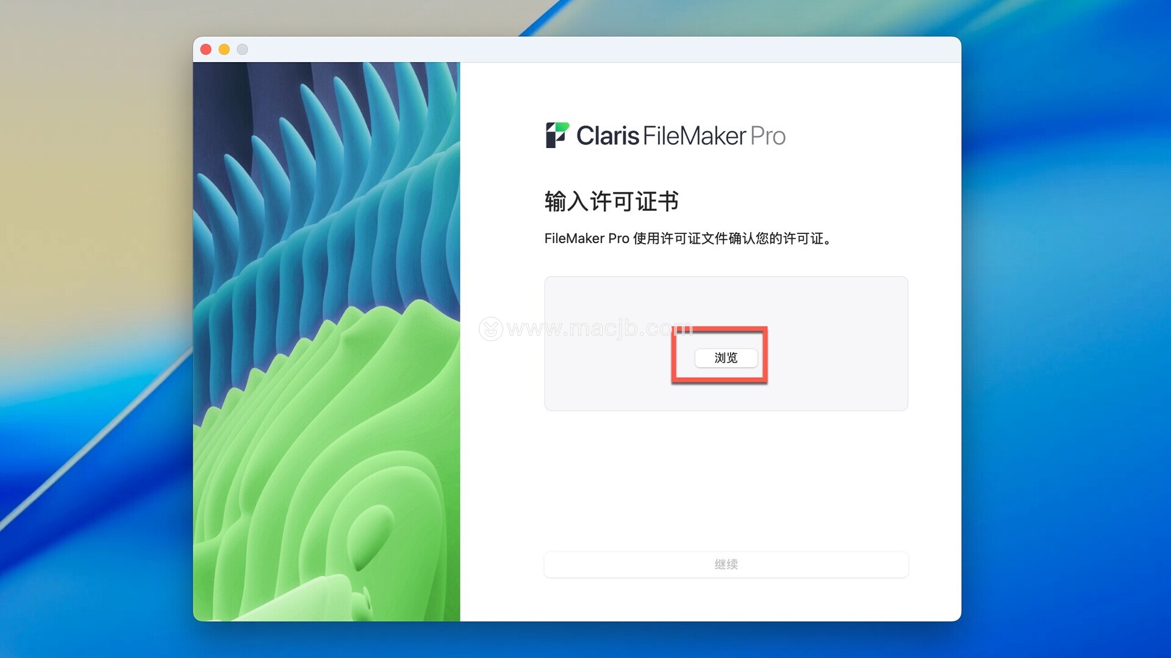Minimize the window with the yellow button
This screenshot has width=1171, height=658.
tap(224, 49)
